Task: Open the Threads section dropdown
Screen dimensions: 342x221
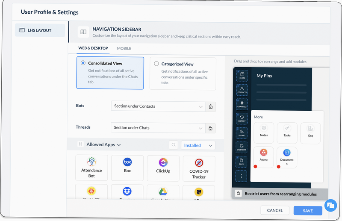Action: (x=158, y=128)
